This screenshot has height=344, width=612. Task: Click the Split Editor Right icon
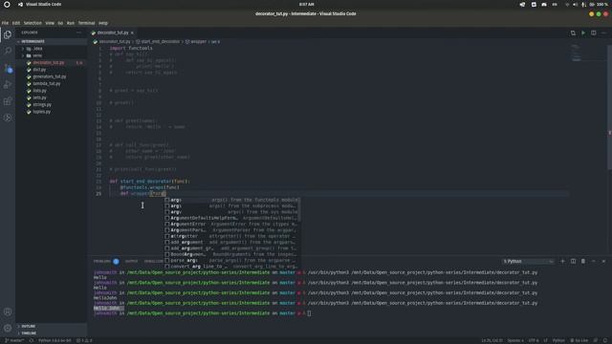point(593,32)
